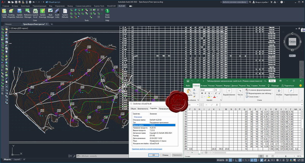
Task: Click the Undo arrow in AutoCAD toolbar
Action: pyautogui.click(x=34, y=2)
